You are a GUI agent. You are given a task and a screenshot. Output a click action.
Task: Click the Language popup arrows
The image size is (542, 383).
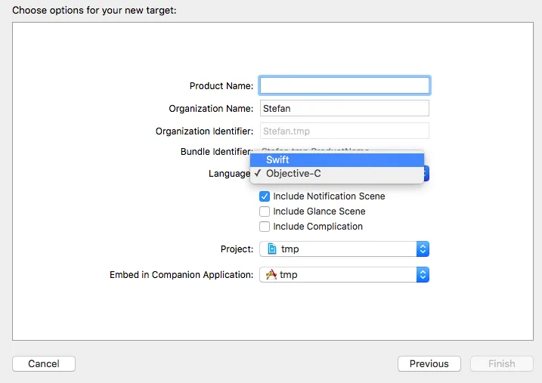point(426,174)
